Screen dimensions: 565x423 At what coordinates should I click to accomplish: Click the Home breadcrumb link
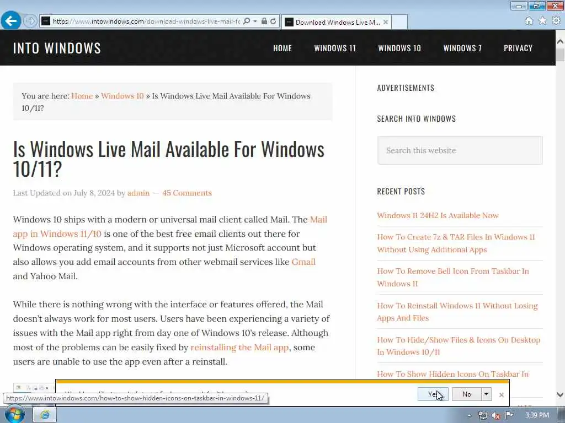click(x=82, y=96)
